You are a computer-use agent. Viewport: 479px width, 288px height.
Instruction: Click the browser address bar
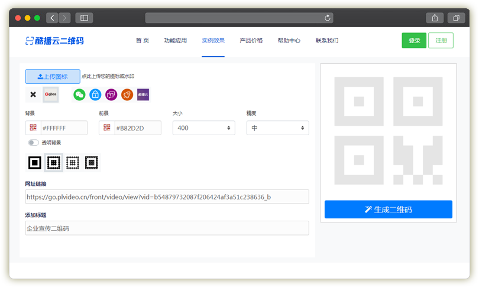pos(239,18)
